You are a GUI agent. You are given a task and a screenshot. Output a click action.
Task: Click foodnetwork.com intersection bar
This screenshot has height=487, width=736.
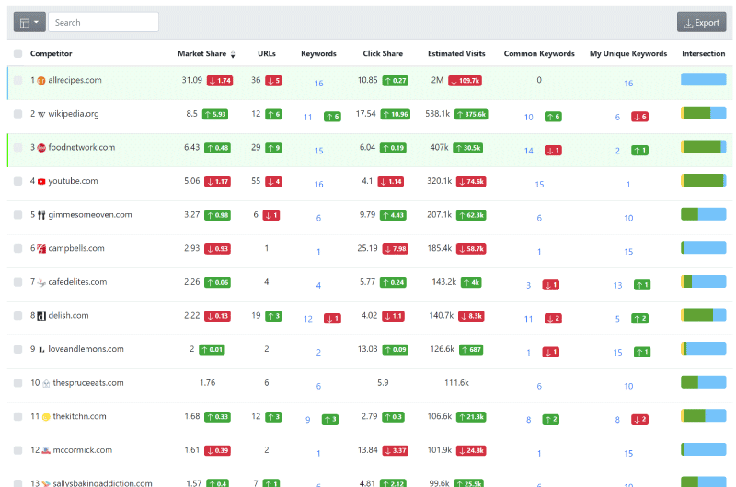[x=704, y=147]
